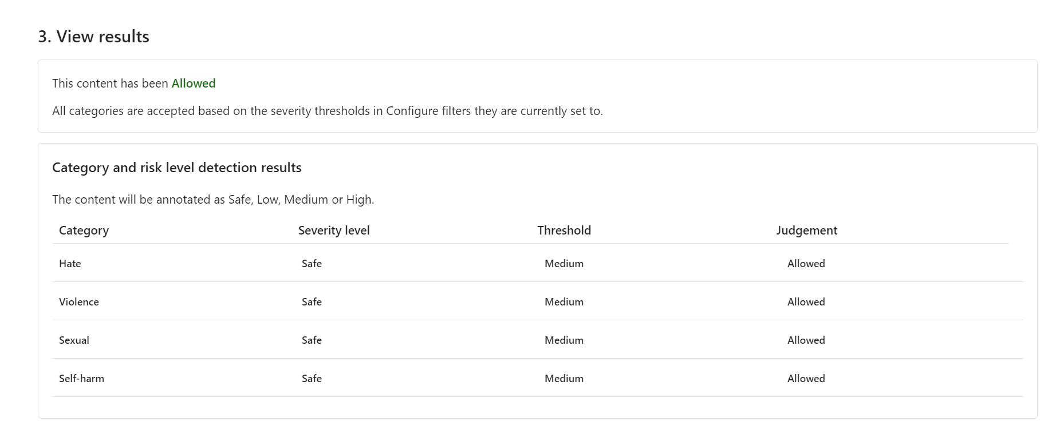1040x437 pixels.
Task: Select the Category column header
Action: 84,231
